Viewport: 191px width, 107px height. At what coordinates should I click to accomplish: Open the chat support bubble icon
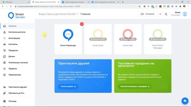(x=185, y=101)
